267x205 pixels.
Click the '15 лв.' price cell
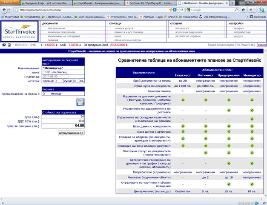(x=229, y=191)
